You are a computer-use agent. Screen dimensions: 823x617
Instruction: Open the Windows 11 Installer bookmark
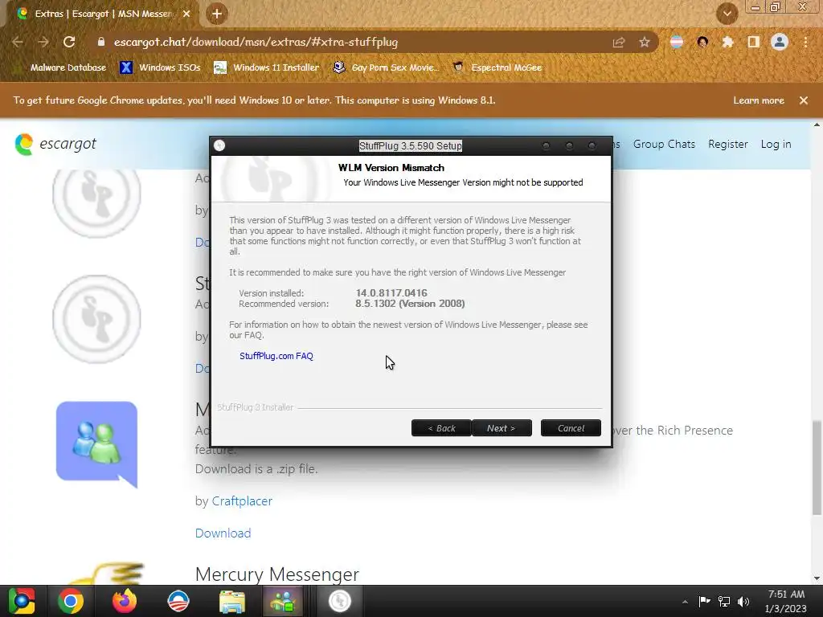click(x=267, y=67)
